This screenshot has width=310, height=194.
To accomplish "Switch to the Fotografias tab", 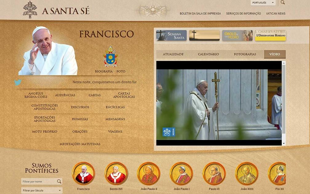I will 245,54.
